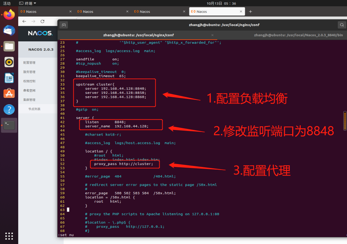
Task: Close the second Nacos browser tab
Action: click(127, 12)
